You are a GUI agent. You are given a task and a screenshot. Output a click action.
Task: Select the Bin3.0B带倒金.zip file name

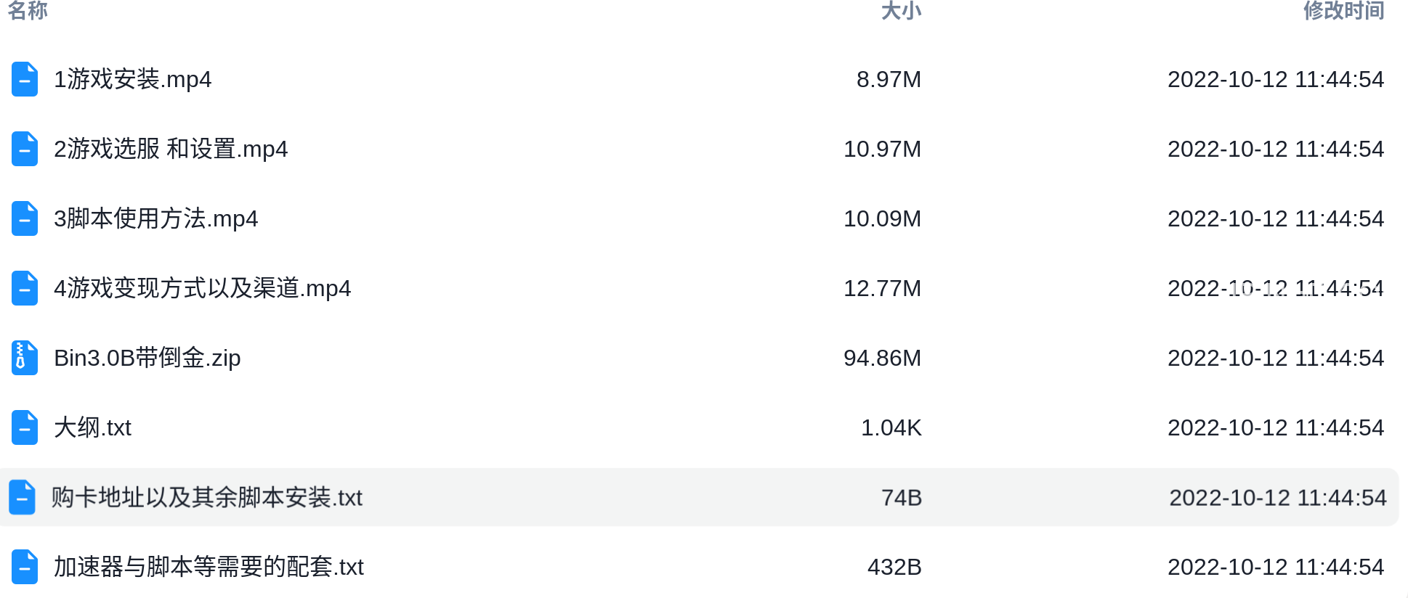coord(147,358)
